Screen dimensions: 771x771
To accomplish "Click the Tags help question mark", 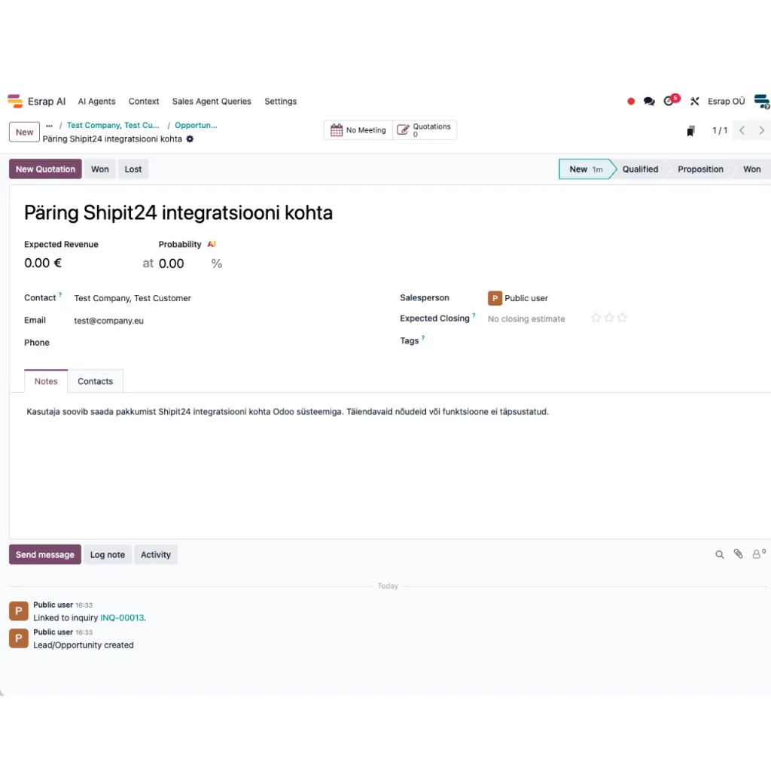I will pos(423,338).
